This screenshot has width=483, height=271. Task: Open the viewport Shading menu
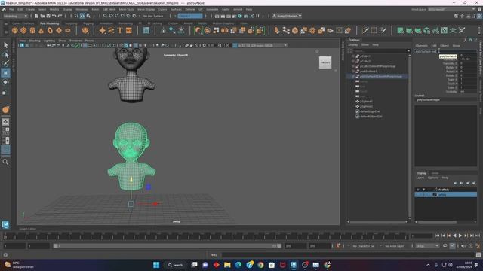(35, 41)
